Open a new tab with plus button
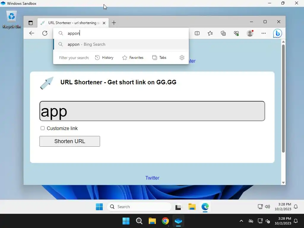This screenshot has width=304, height=228. pyautogui.click(x=114, y=23)
